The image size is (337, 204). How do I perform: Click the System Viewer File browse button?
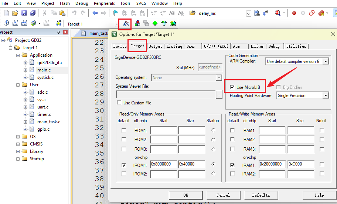point(219,94)
